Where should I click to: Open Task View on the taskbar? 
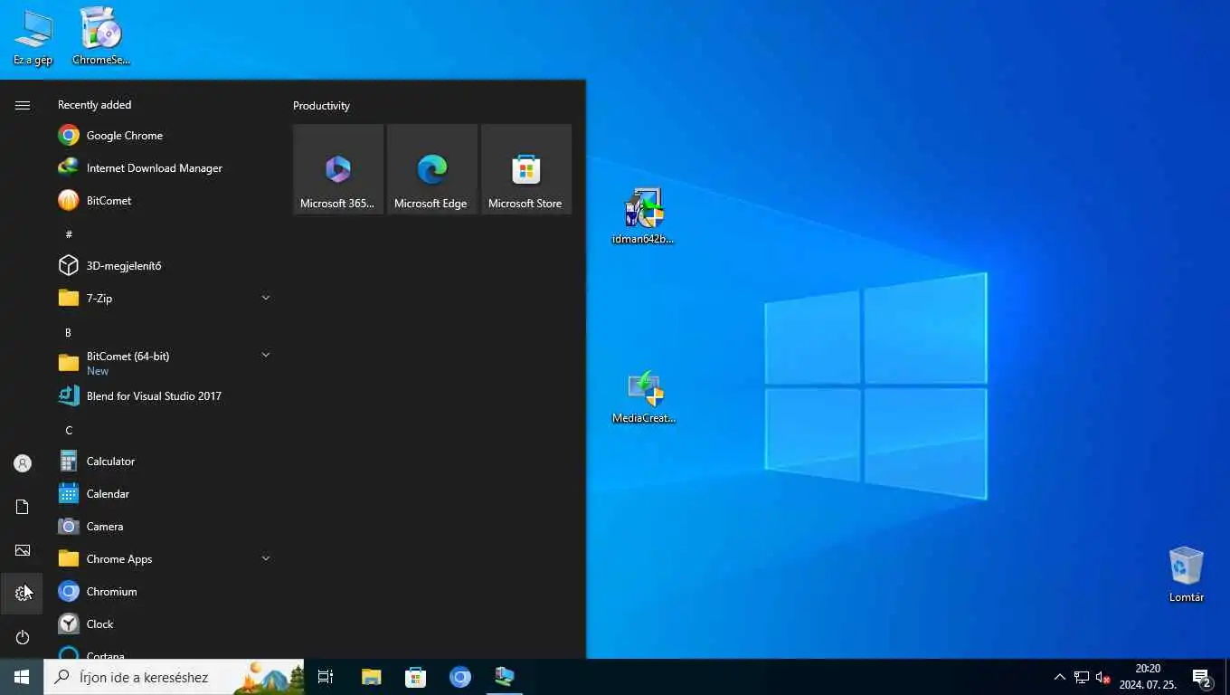326,677
